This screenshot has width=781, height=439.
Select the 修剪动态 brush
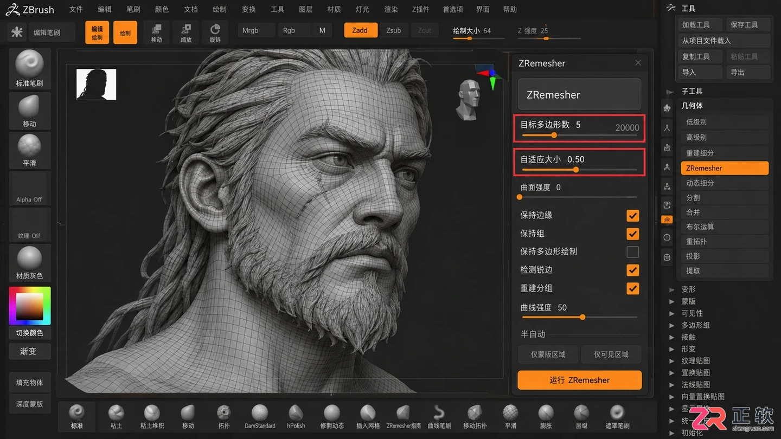pos(332,416)
